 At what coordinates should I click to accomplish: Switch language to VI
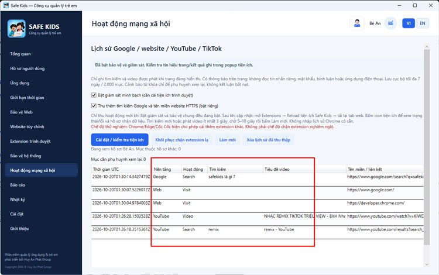(409, 23)
